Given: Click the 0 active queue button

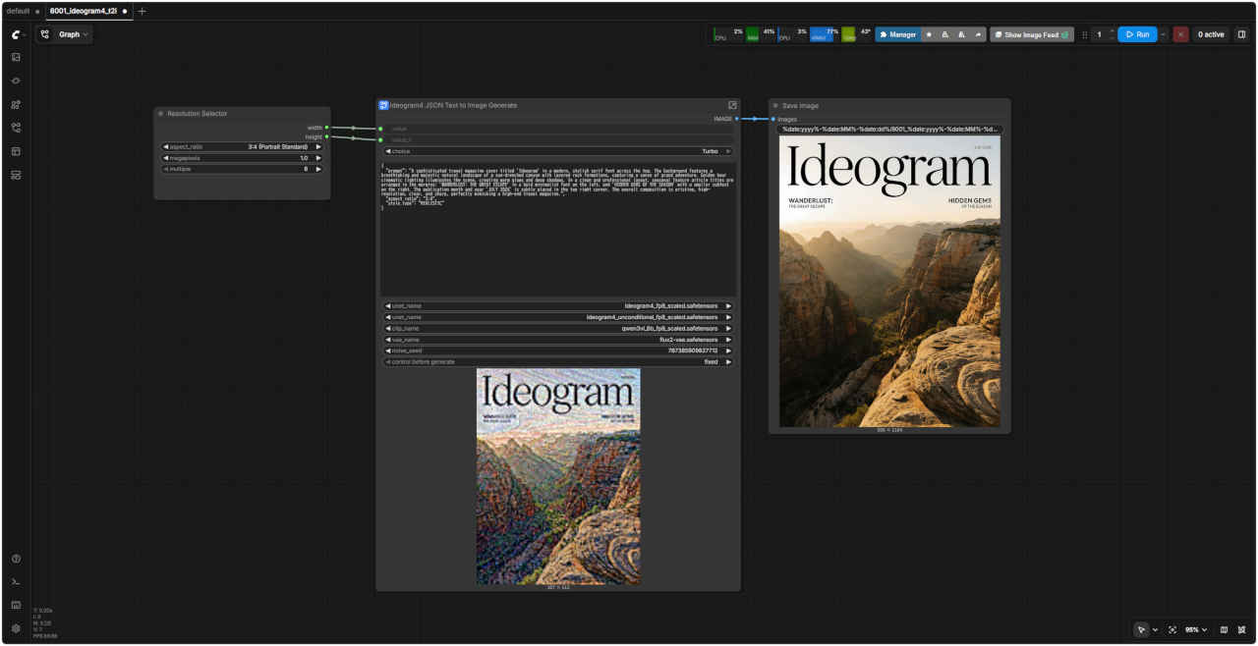Looking at the screenshot, I should point(1210,34).
